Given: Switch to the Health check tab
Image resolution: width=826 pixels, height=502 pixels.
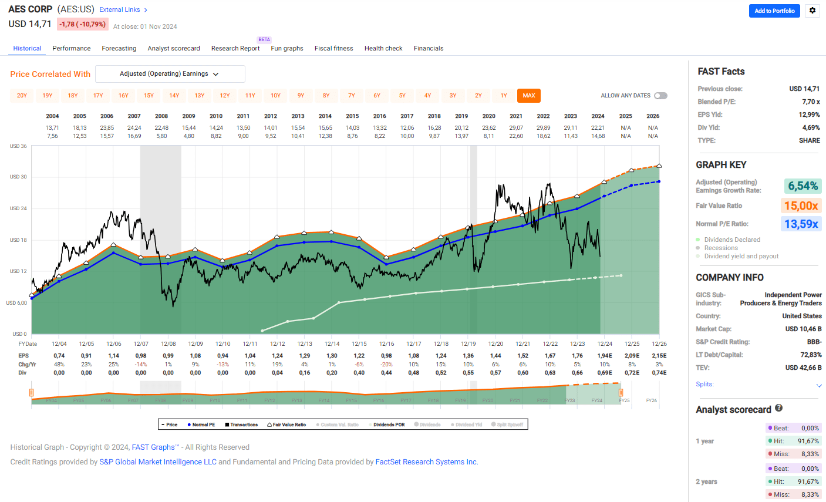Looking at the screenshot, I should [383, 48].
